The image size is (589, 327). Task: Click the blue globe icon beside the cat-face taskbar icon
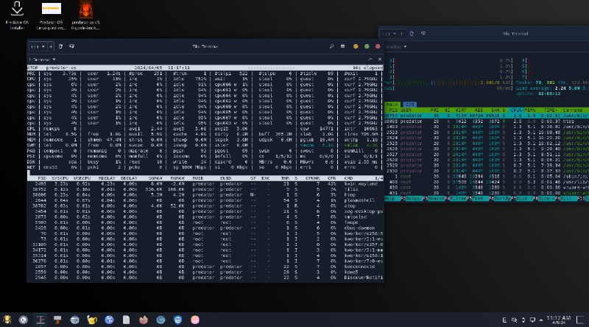point(109,320)
